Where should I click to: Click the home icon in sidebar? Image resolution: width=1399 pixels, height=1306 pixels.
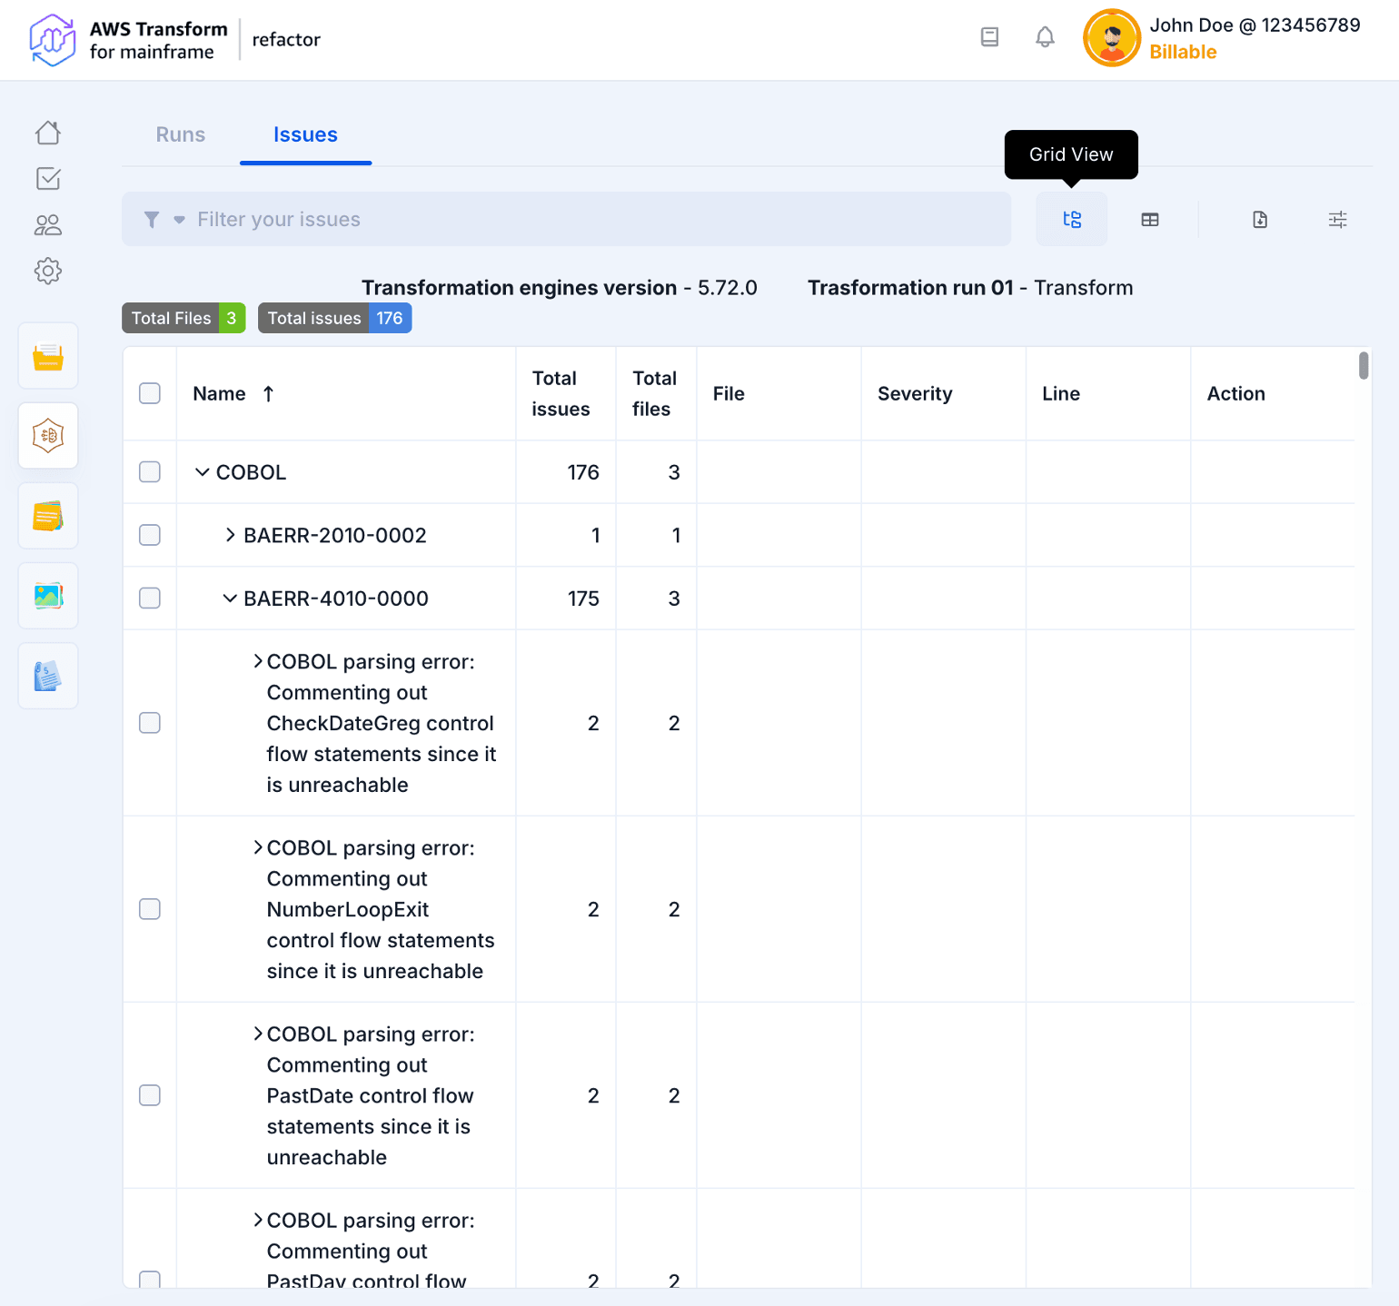coord(48,133)
